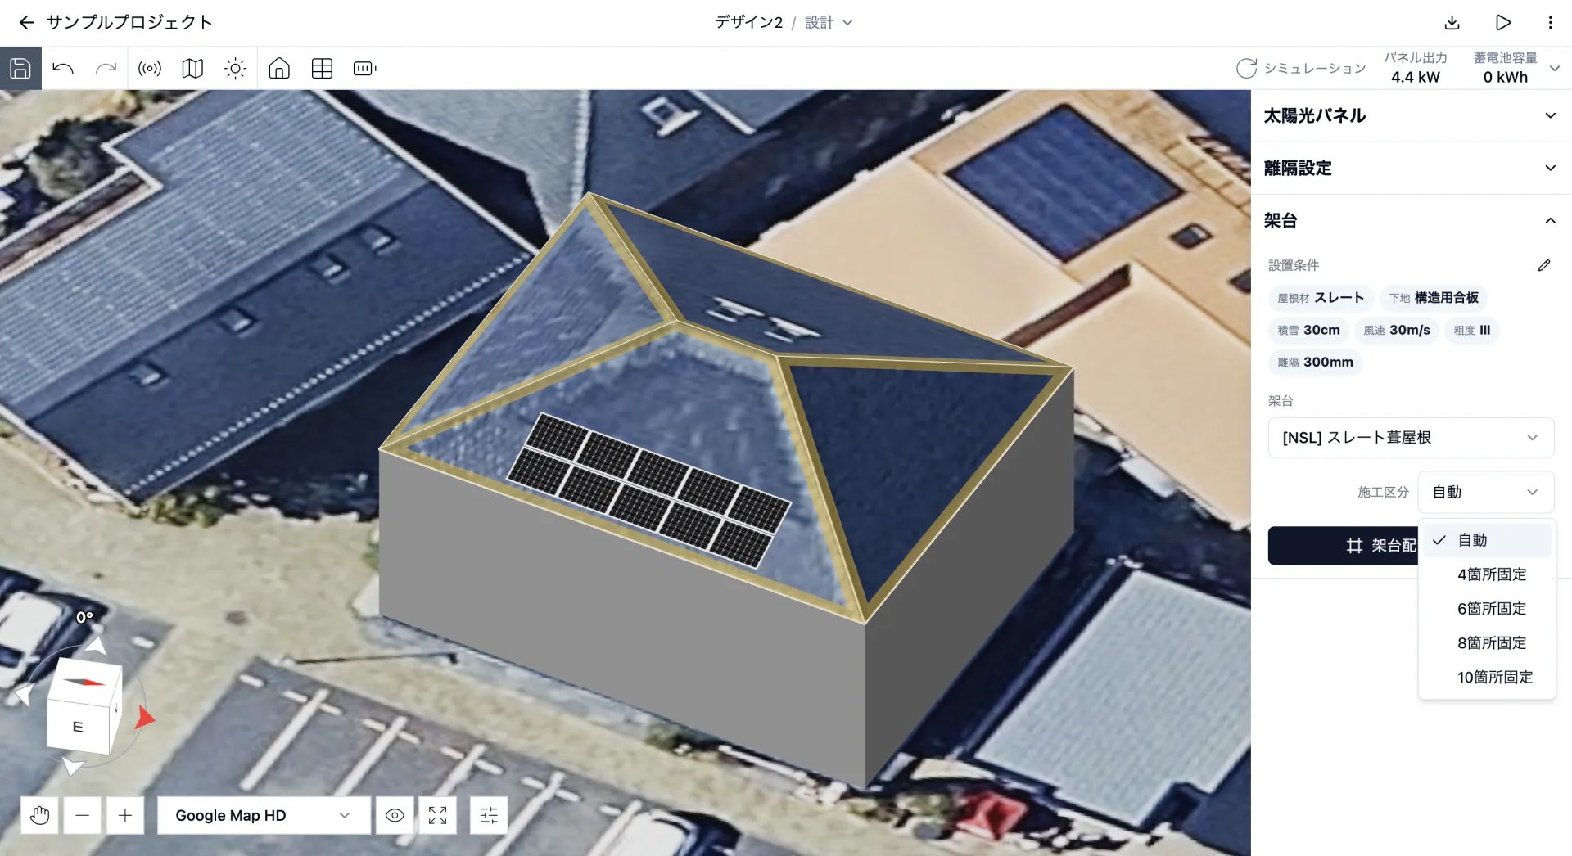Image resolution: width=1572 pixels, height=856 pixels.
Task: Click the 離隔 300mm chip
Action: click(x=1315, y=362)
